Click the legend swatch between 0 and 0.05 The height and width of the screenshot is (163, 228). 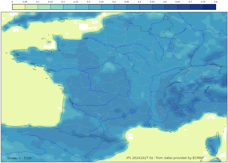click(x=19, y=7)
